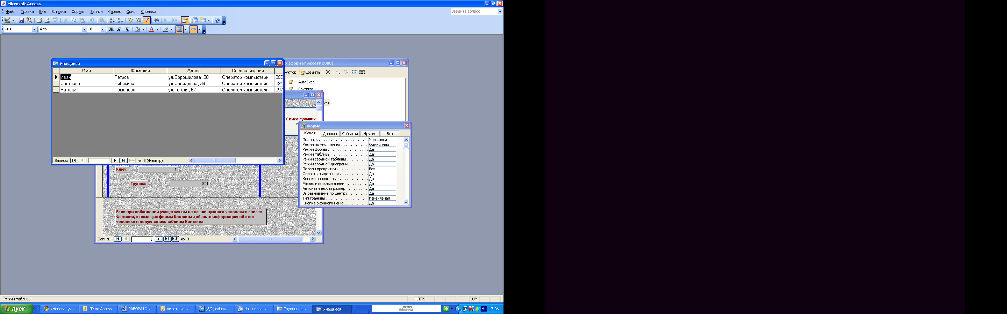Toggle Underline (Ч) formatting
The image size is (1007, 314).
pos(127,29)
